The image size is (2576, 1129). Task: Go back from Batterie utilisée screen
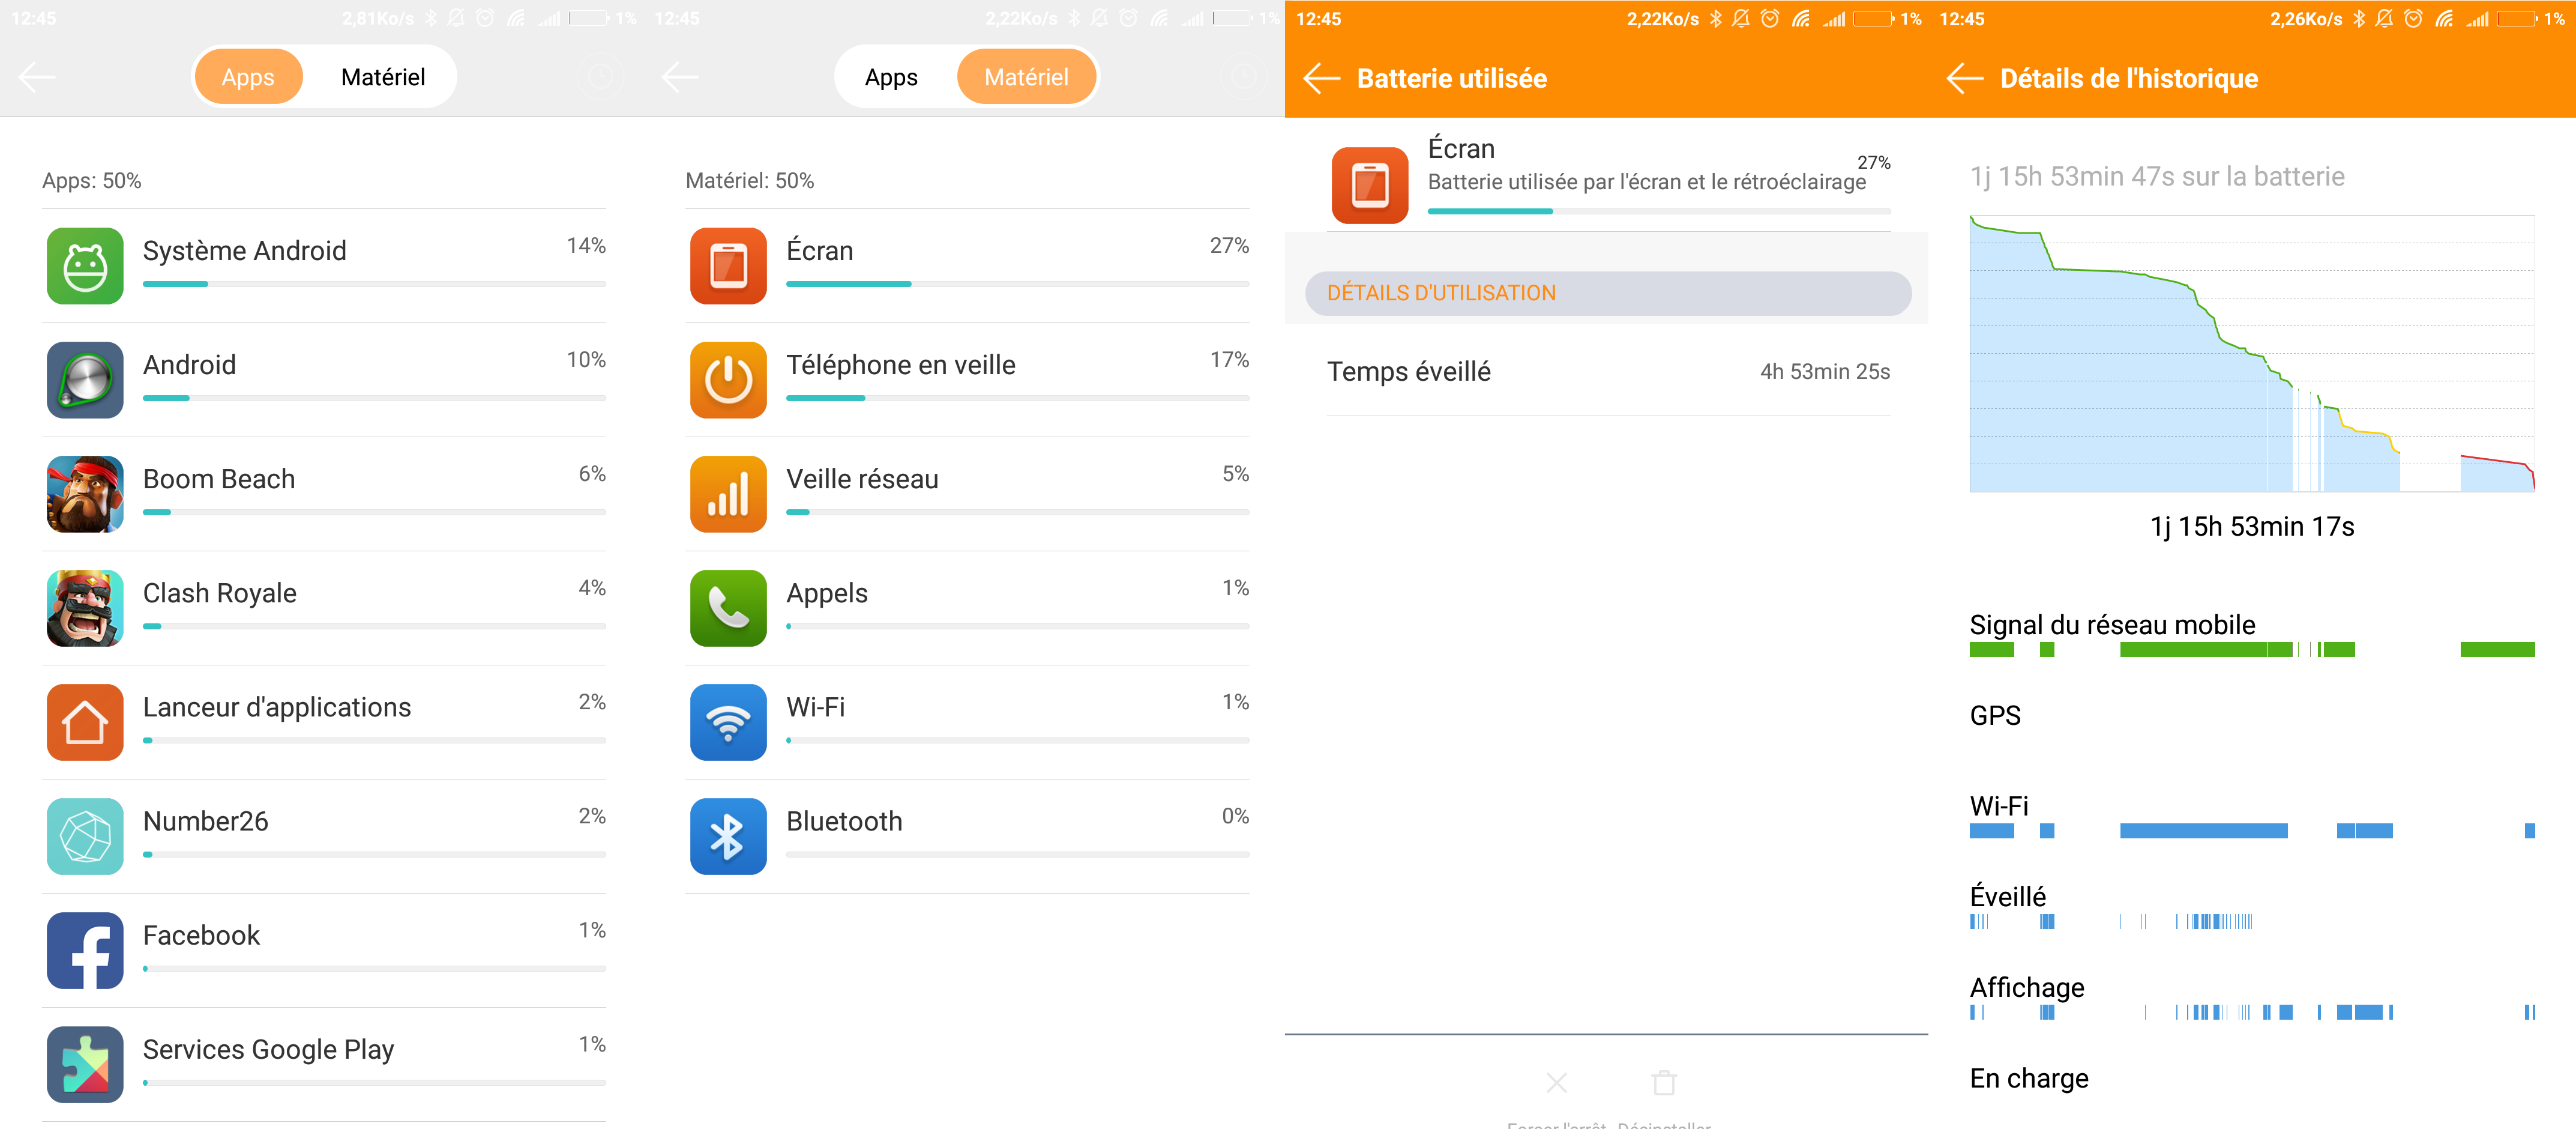click(1321, 78)
